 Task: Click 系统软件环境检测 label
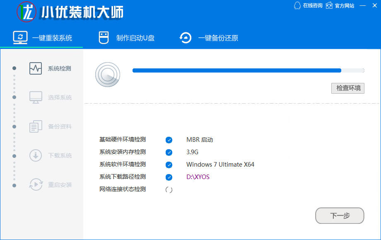123,164
